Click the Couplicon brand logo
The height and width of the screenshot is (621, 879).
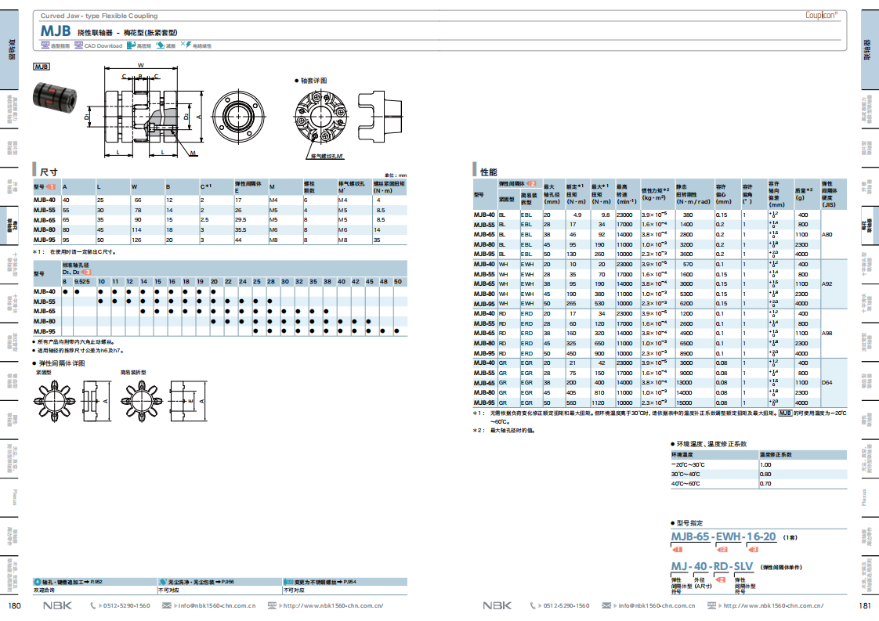(821, 15)
